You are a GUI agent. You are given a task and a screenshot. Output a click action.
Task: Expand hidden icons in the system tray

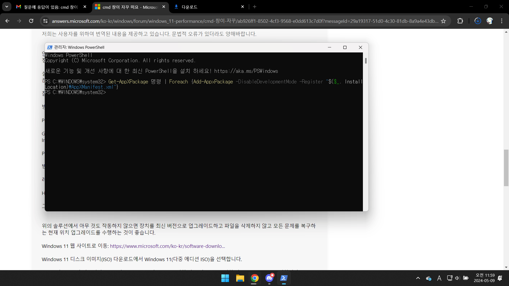(418, 278)
